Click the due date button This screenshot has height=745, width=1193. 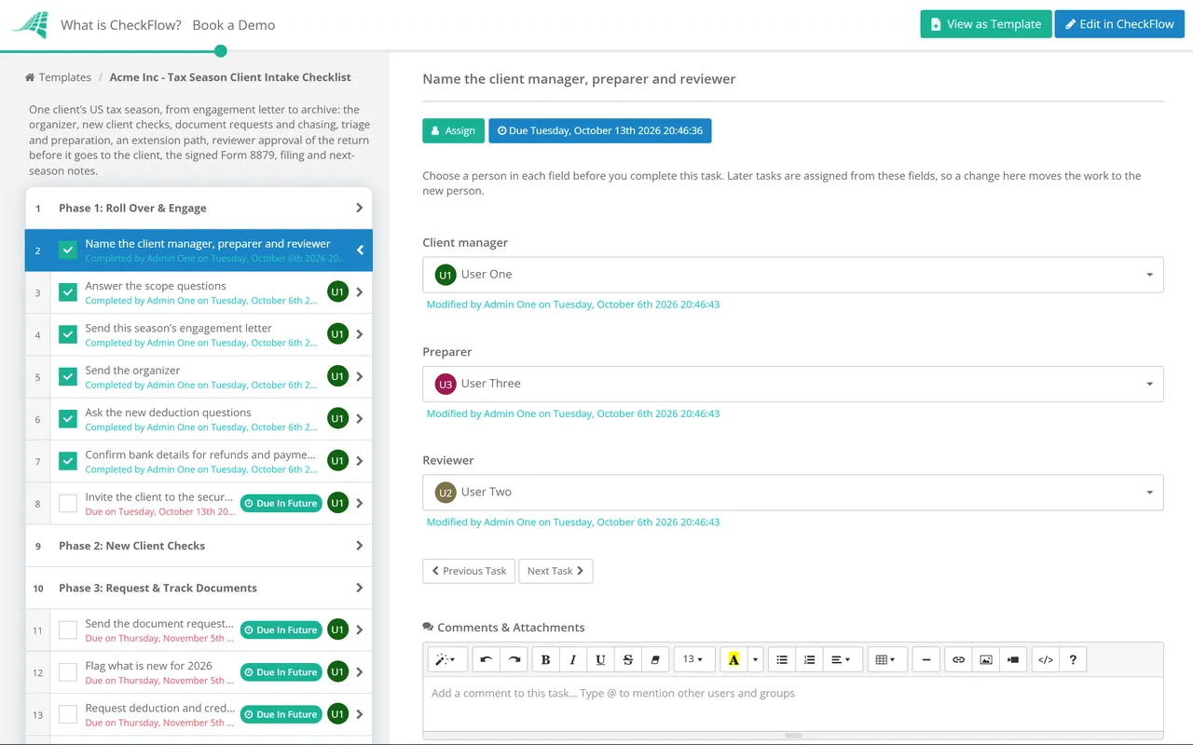coord(600,130)
